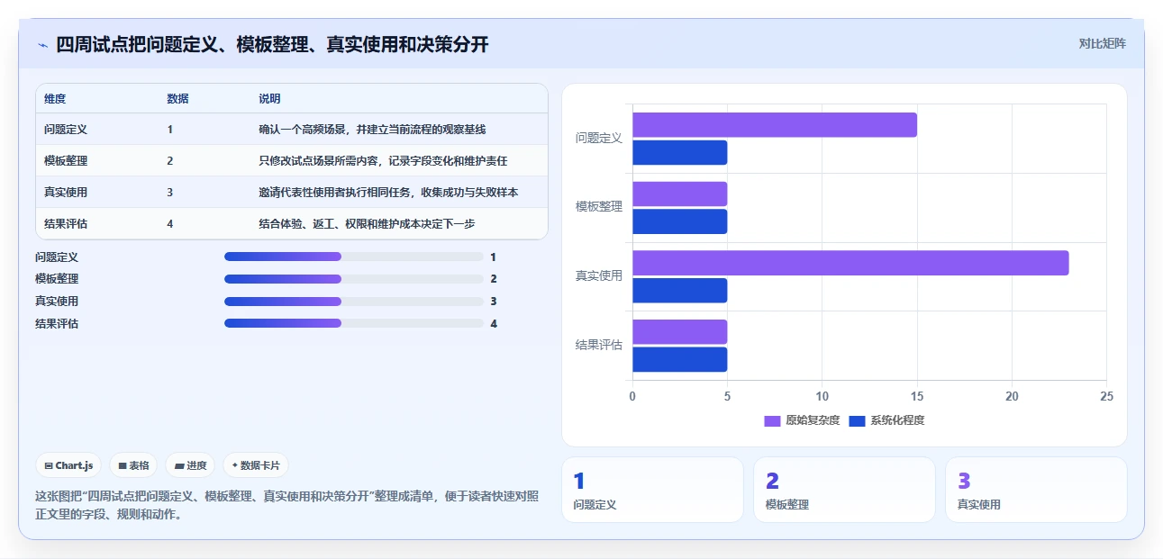This screenshot has width=1163, height=559.
Task: Click the description starting 确认一个高频场景
Action: 372,130
